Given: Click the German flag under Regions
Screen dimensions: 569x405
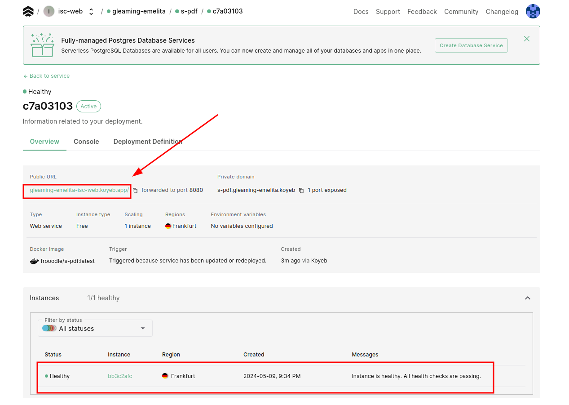Looking at the screenshot, I should pyautogui.click(x=168, y=226).
